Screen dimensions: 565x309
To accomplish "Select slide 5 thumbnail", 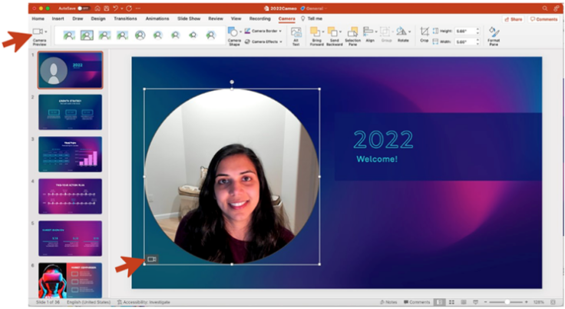I will (x=71, y=238).
